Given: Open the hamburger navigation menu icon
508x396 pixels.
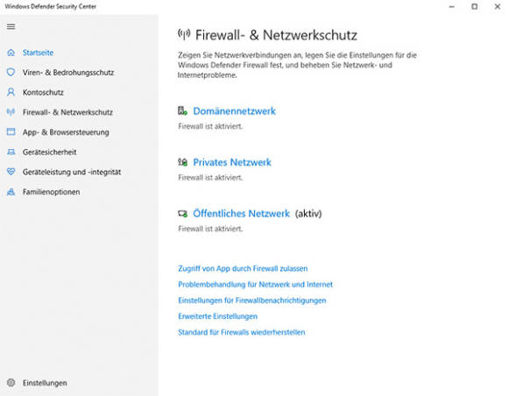Looking at the screenshot, I should [x=11, y=26].
